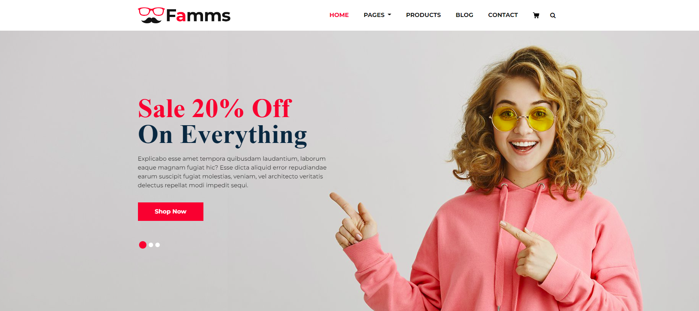Click the glasses and mustache logo icon
Image resolution: width=699 pixels, height=311 pixels.
[x=151, y=16]
